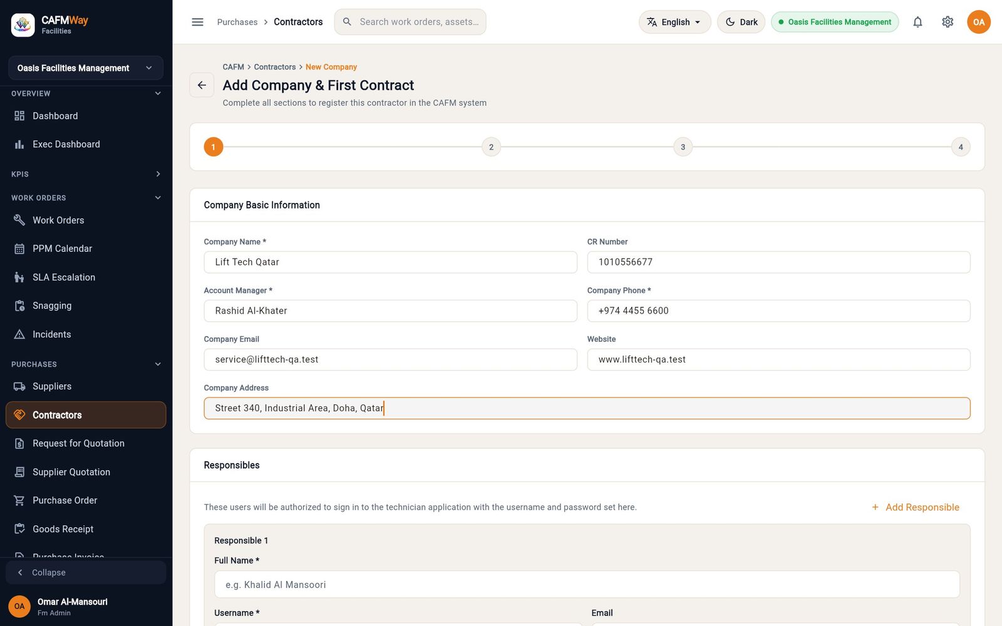Click the Top bar Contractors breadcrumb
The width and height of the screenshot is (1002, 626).
point(298,22)
